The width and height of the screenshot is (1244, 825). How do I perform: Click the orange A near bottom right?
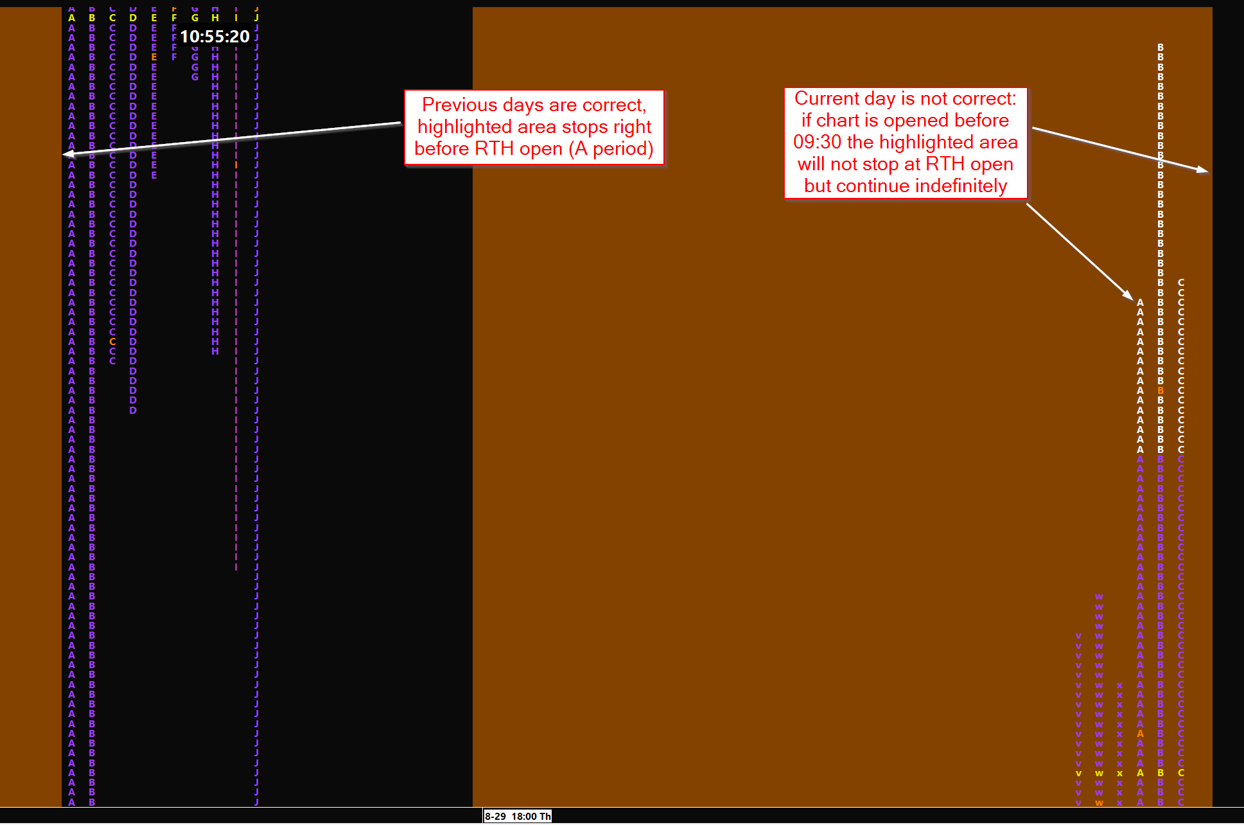pos(1140,734)
